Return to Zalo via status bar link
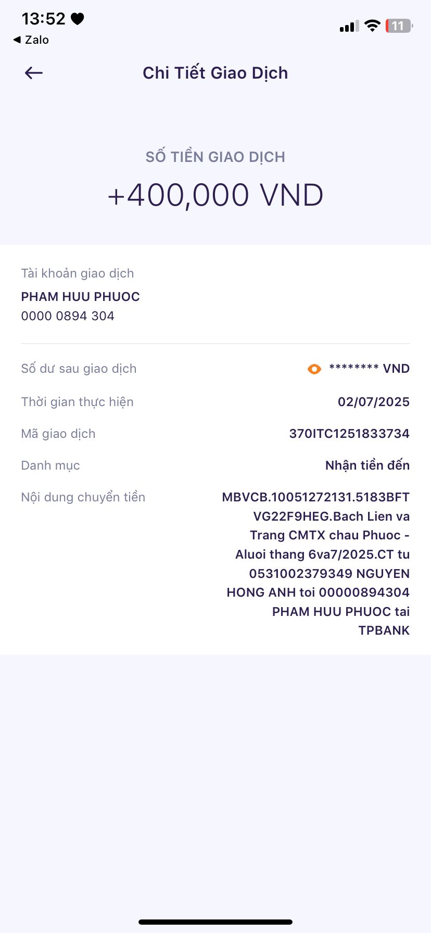 click(31, 40)
